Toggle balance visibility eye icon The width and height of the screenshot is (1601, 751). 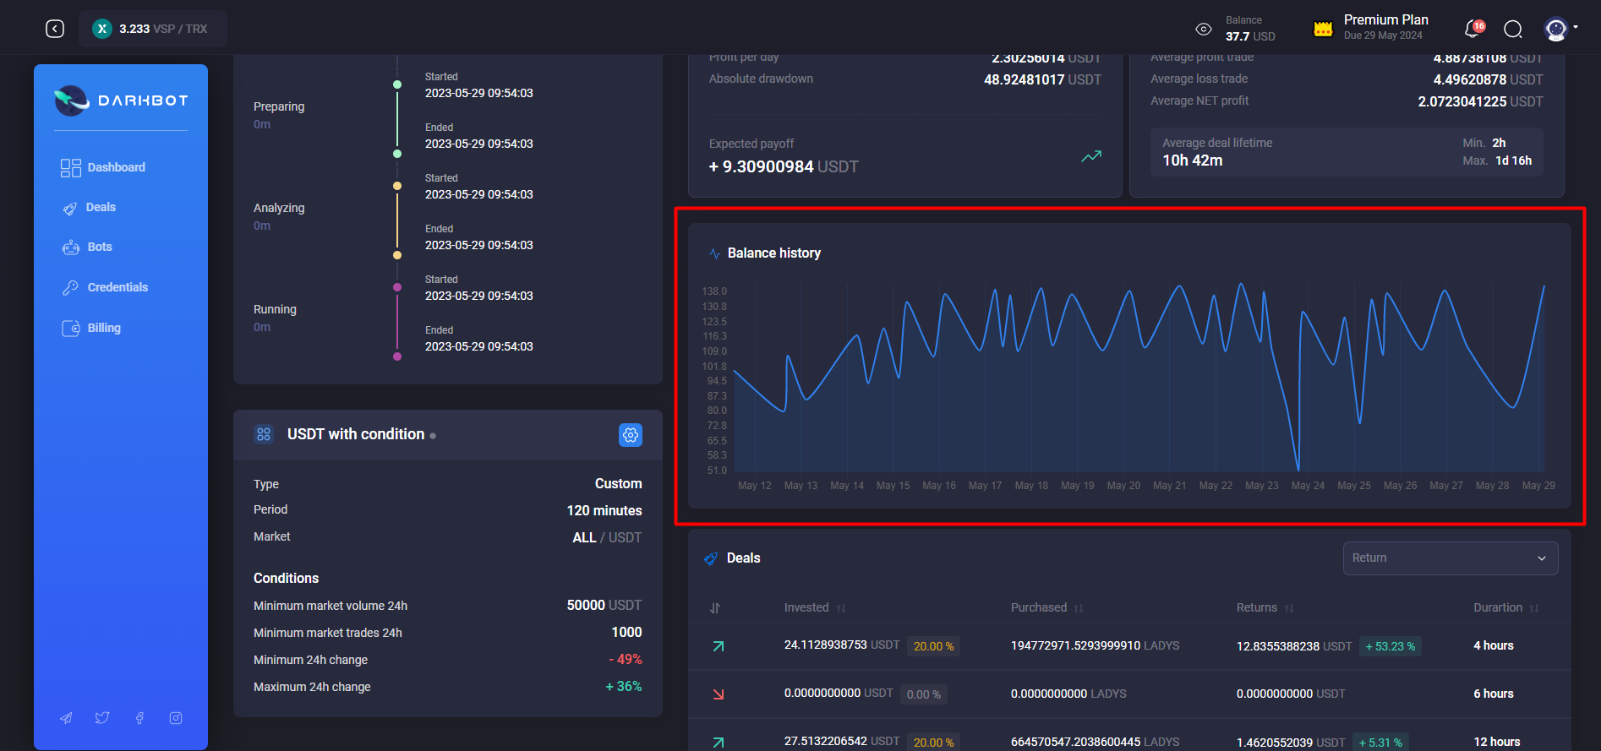click(1203, 30)
